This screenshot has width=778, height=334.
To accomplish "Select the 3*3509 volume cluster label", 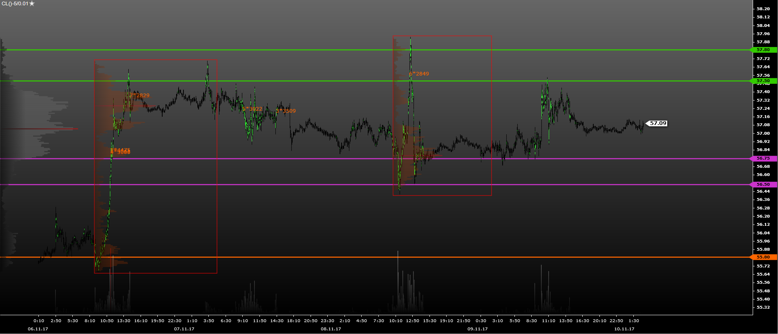I will click(286, 111).
